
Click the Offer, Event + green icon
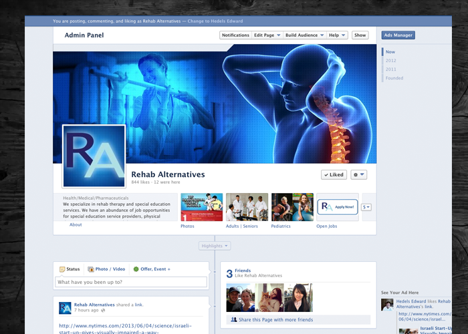[136, 269]
